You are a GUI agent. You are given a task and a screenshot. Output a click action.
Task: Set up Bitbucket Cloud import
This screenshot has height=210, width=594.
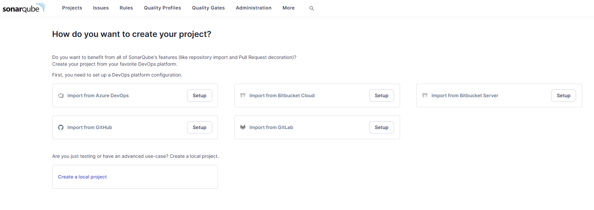click(x=381, y=96)
